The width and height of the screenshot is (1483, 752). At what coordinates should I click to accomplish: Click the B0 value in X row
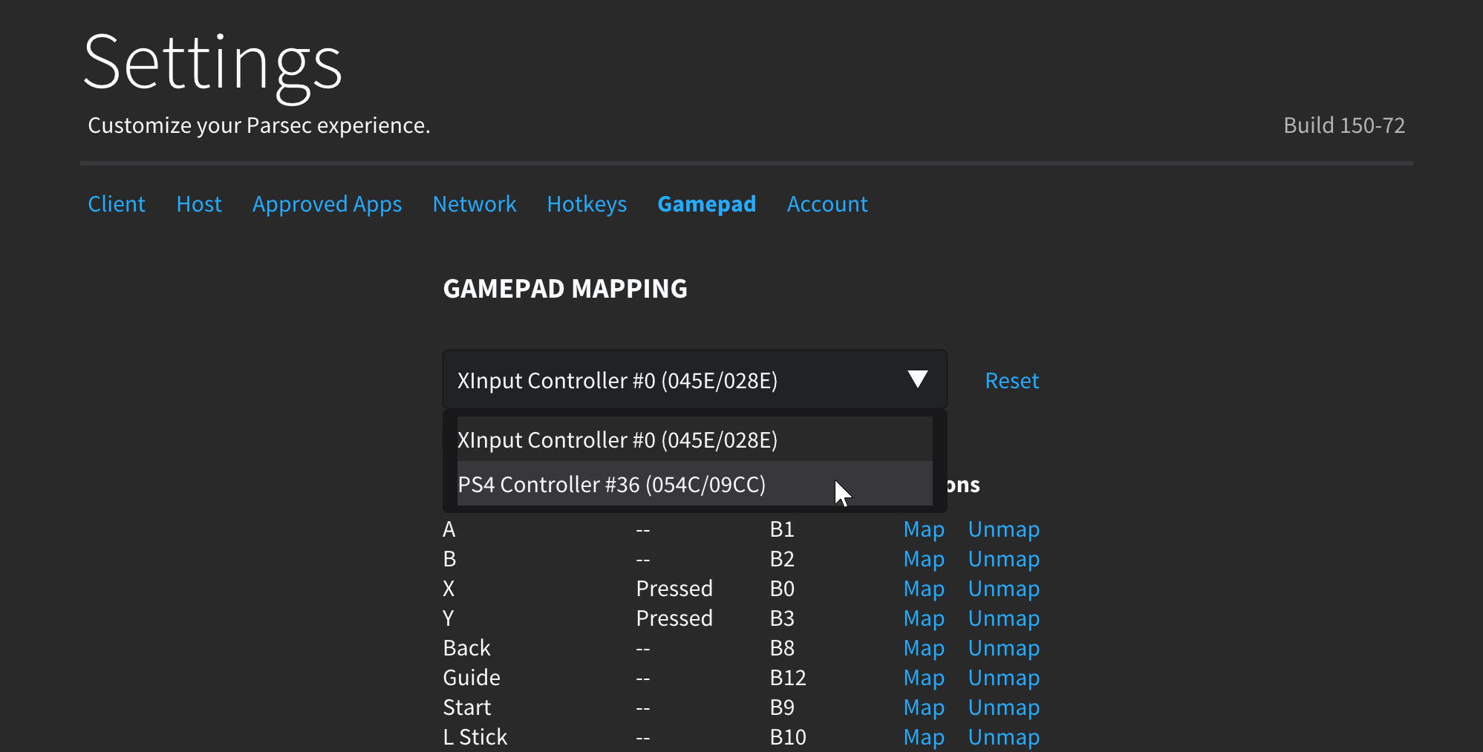point(782,589)
